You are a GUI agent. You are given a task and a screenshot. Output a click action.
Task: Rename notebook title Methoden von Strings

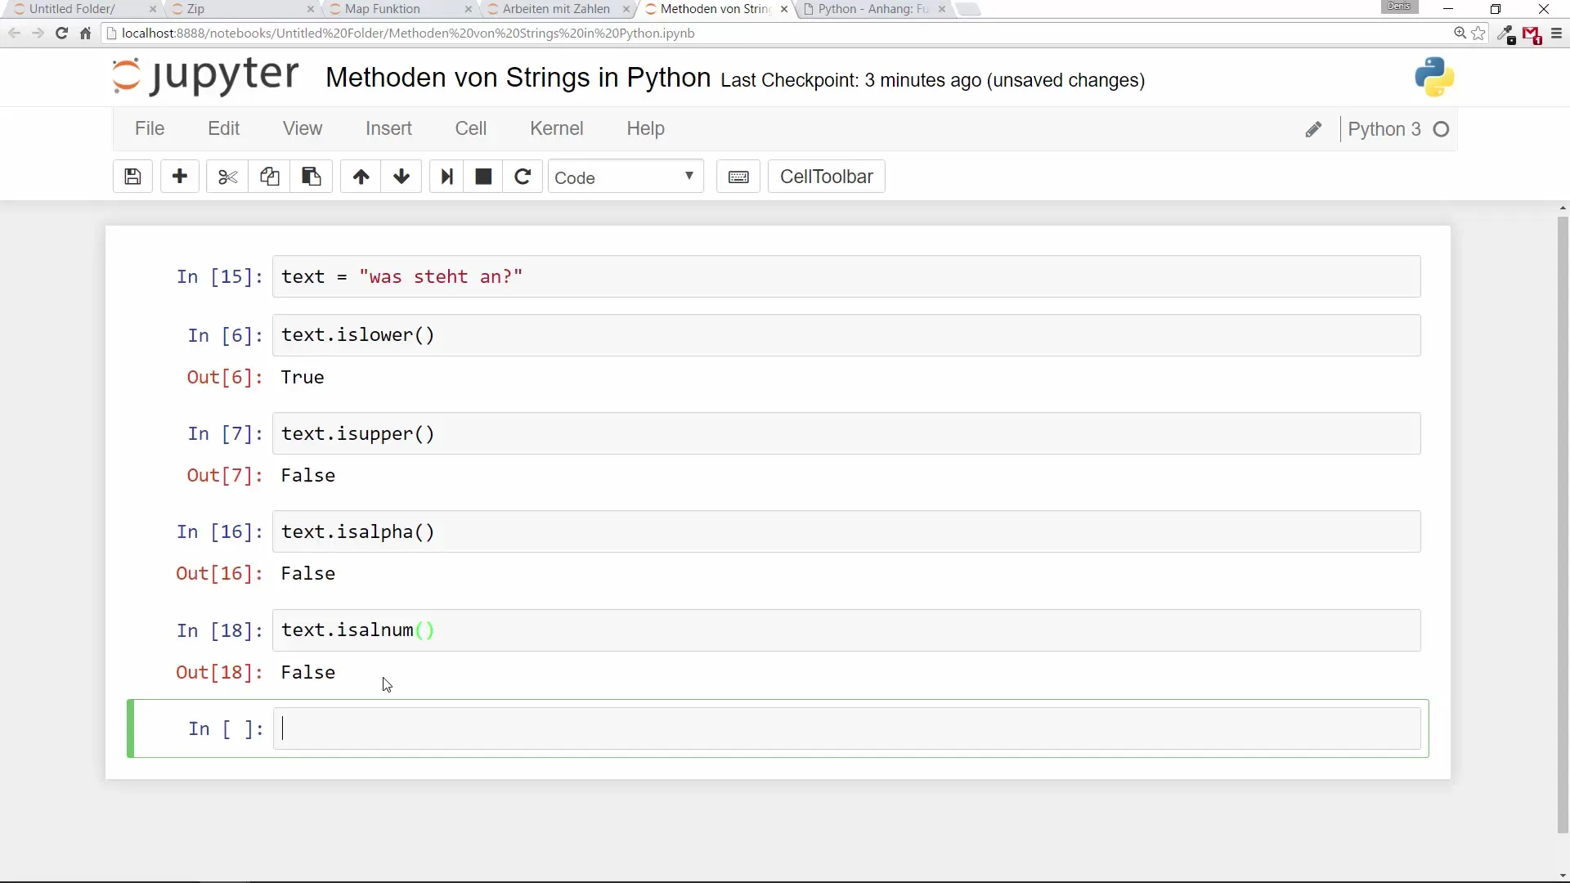point(518,78)
